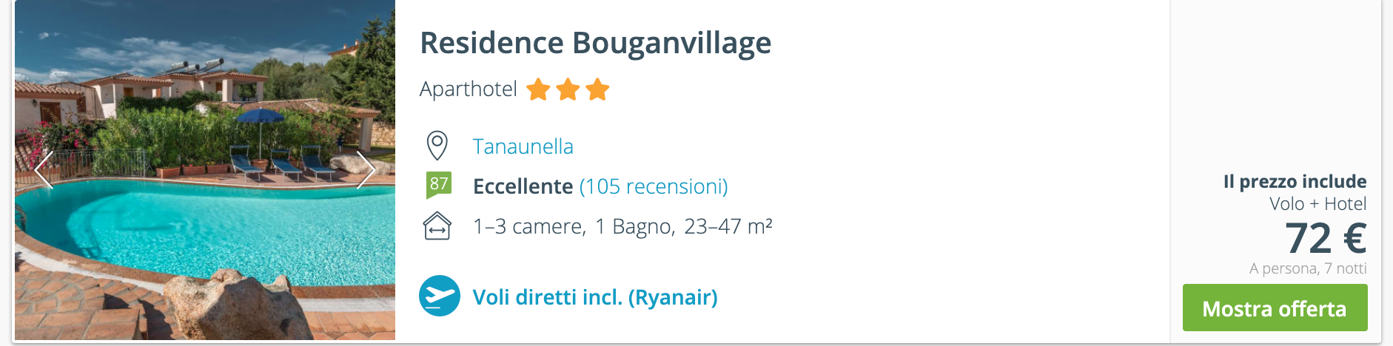Click the 1–3 camere room details

click(529, 226)
